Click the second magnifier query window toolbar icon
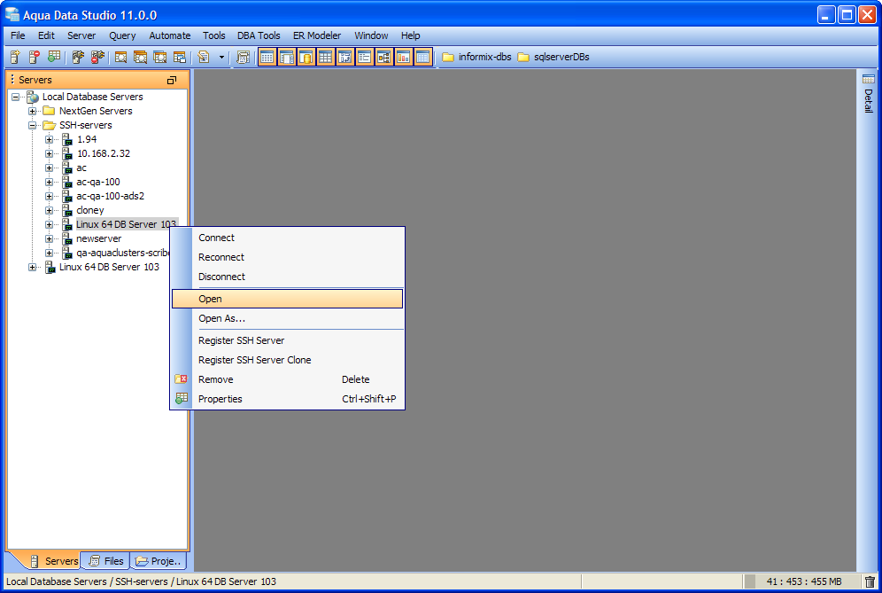882x593 pixels. pos(140,57)
